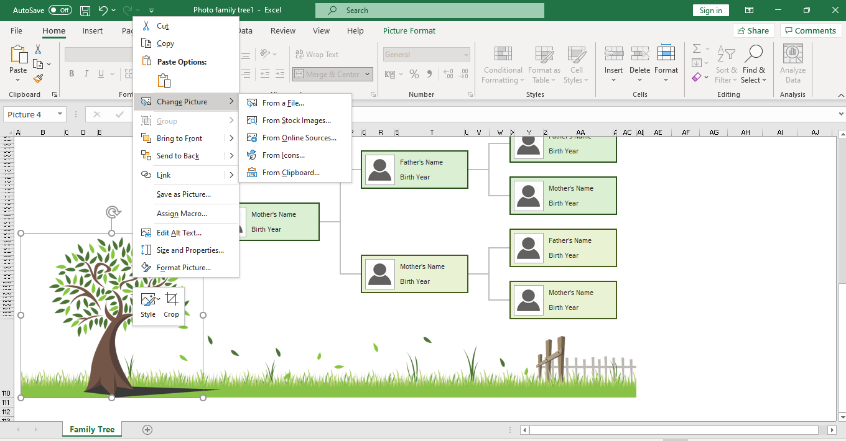Click the Sign in button
Image resolution: width=846 pixels, height=441 pixels.
[x=710, y=10]
